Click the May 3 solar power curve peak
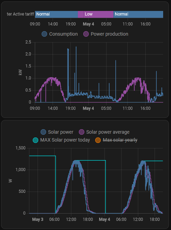 (x=76, y=161)
